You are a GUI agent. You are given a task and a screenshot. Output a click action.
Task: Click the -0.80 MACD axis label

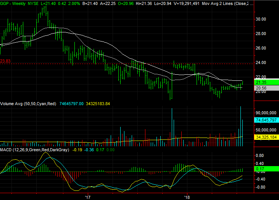pos(260,187)
